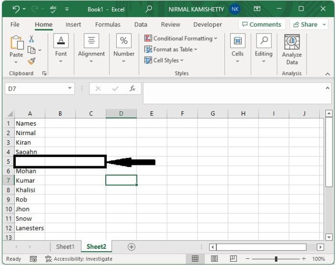Click the Cancel X formula bar icon
Image resolution: width=335 pixels, height=265 pixels.
[x=98, y=88]
